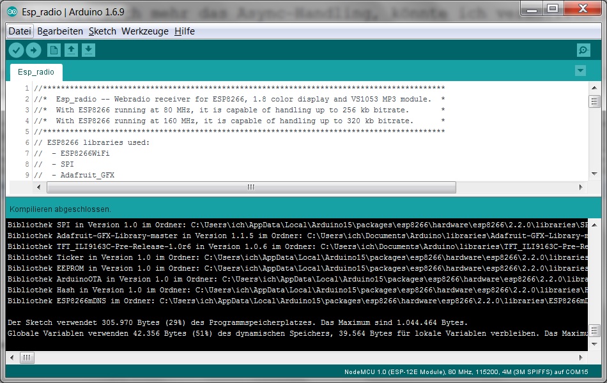Click editor horizontal scrollbar left arrow
Screen dimensions: 607x383
[x=38, y=187]
